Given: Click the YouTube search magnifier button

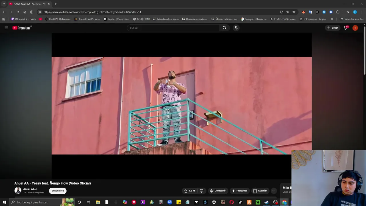Looking at the screenshot, I should [224, 28].
